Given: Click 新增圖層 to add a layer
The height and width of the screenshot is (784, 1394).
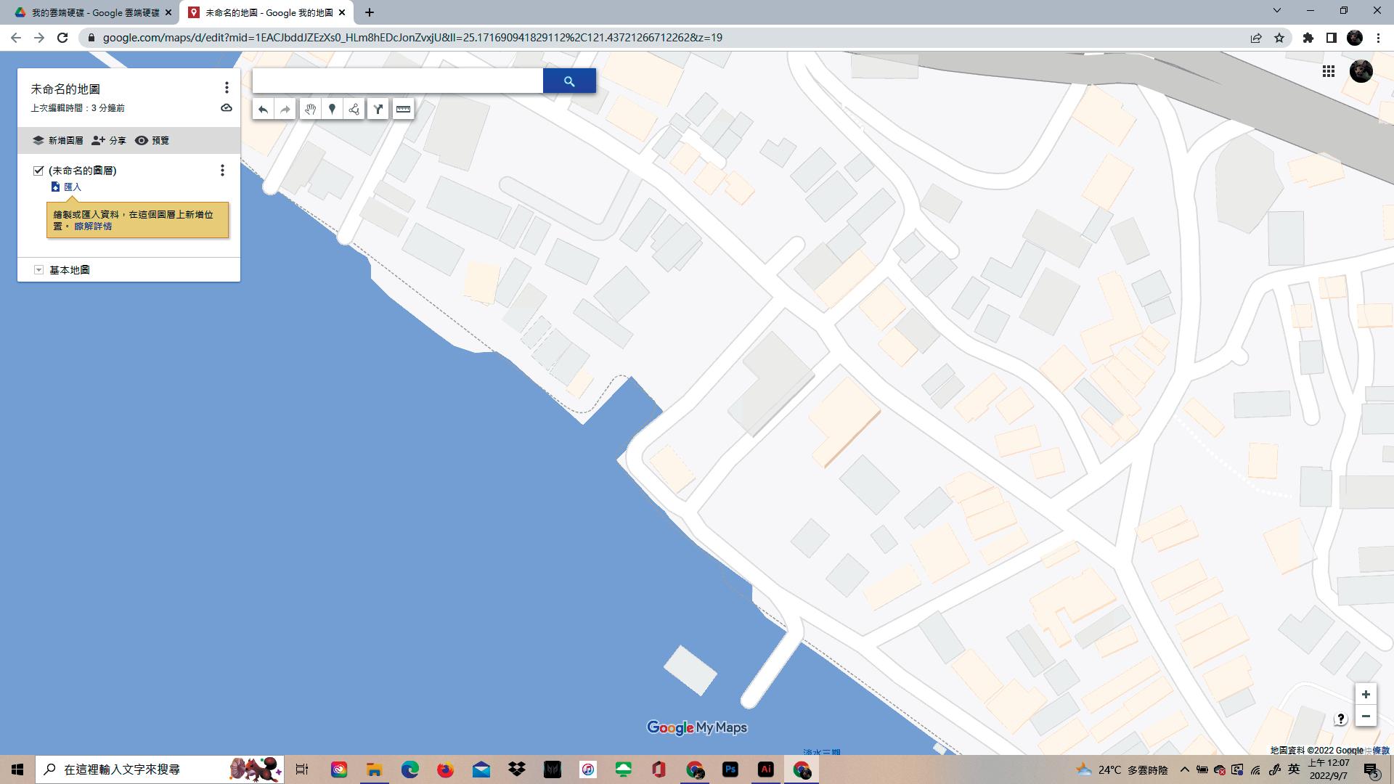Looking at the screenshot, I should 58,140.
